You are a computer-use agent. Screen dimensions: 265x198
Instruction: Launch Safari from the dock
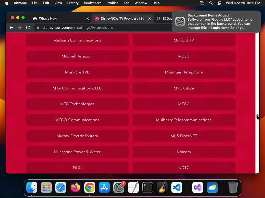(x=61, y=187)
